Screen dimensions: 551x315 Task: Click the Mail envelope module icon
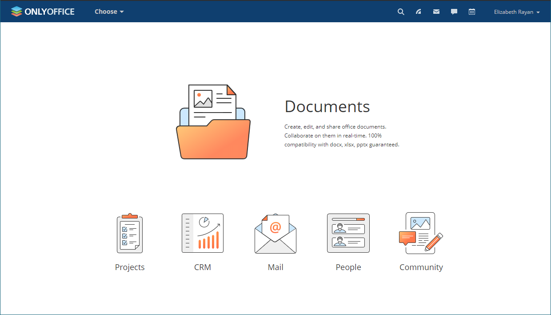(x=275, y=233)
